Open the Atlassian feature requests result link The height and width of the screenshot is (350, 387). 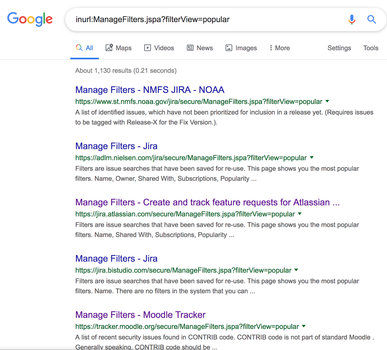207,202
